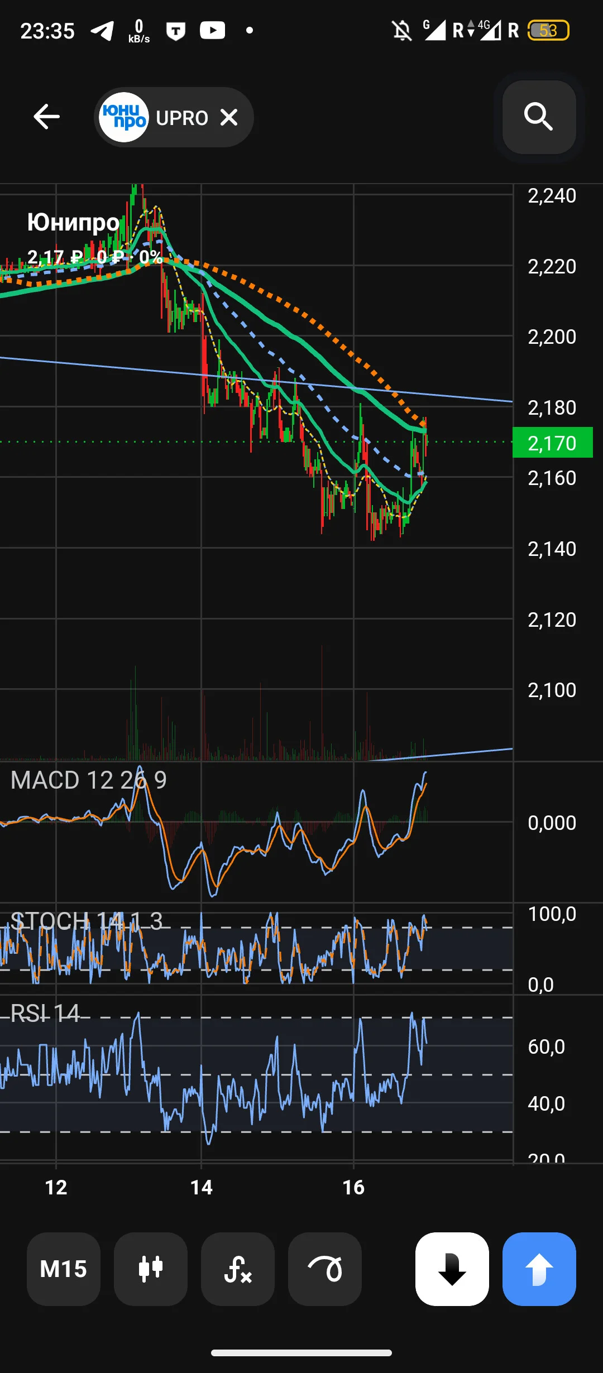The image size is (603, 1373).
Task: Tap the 60,0 RSI axis value
Action: pyautogui.click(x=547, y=1046)
